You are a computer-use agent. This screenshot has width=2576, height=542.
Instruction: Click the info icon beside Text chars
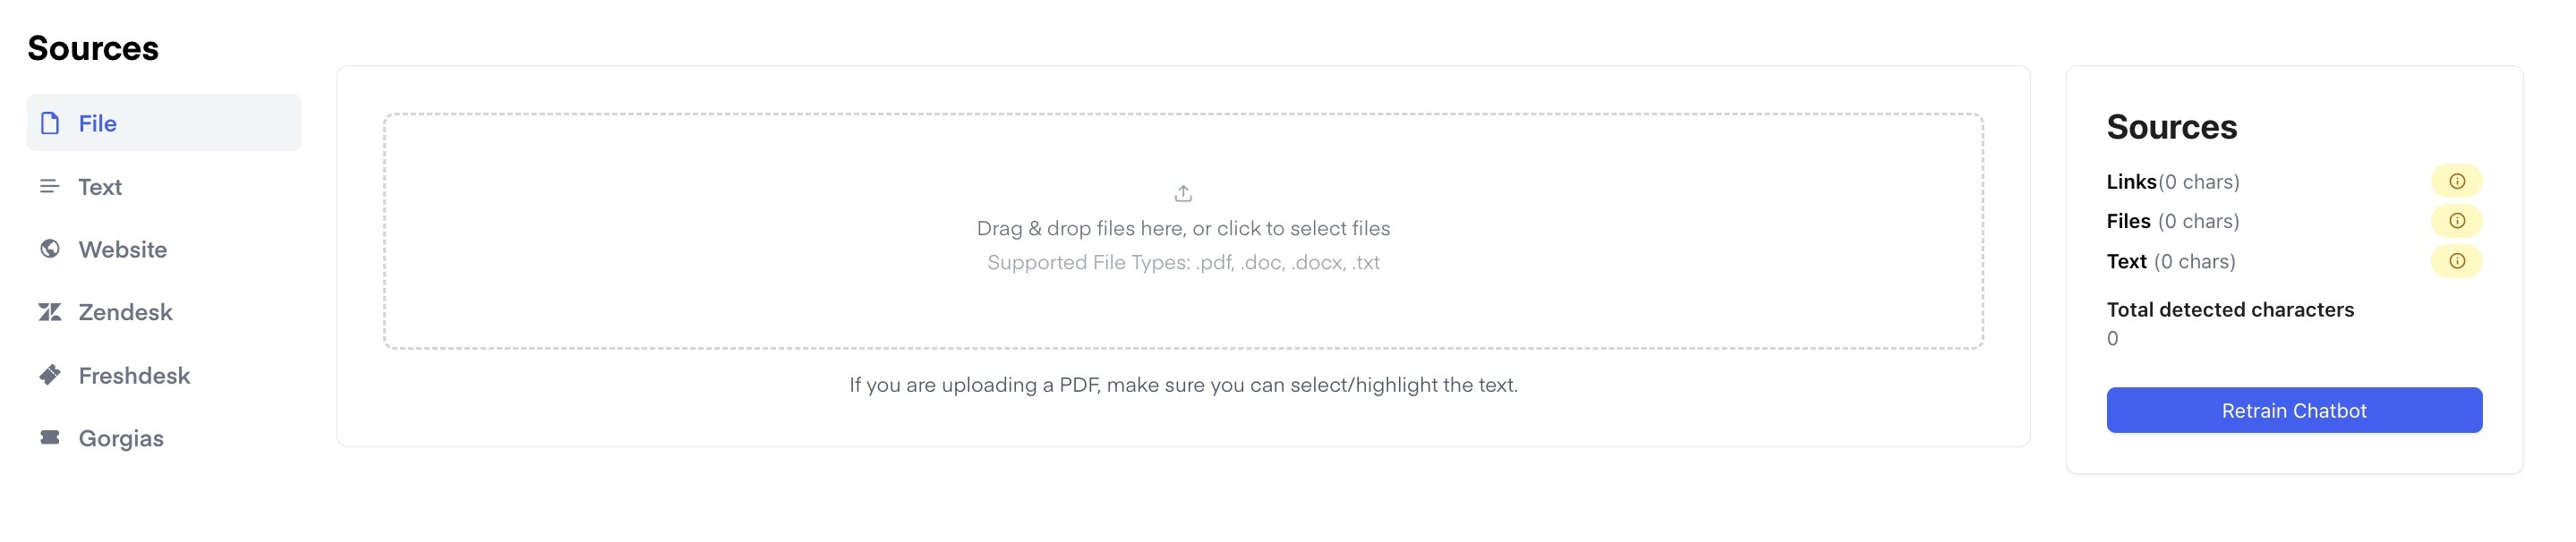pos(2456,261)
